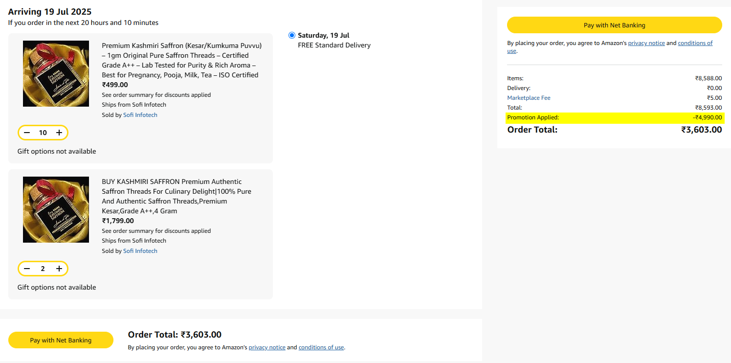The image size is (731, 363).
Task: Click the quantity value 10 field
Action: [43, 133]
